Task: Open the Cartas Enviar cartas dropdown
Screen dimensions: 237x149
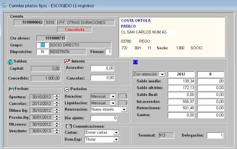Action: (x=116, y=133)
